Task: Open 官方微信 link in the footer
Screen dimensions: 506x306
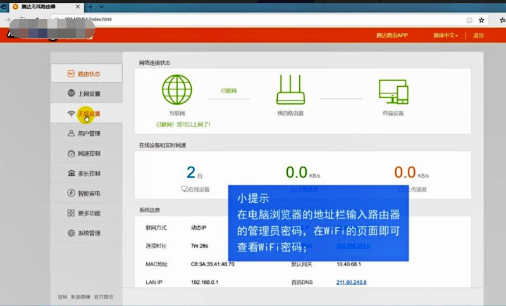Action: [x=103, y=296]
